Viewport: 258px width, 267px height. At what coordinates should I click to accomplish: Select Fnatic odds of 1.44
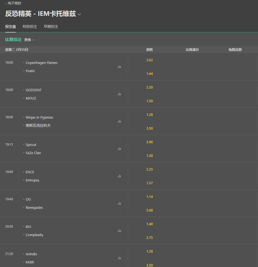(x=149, y=74)
